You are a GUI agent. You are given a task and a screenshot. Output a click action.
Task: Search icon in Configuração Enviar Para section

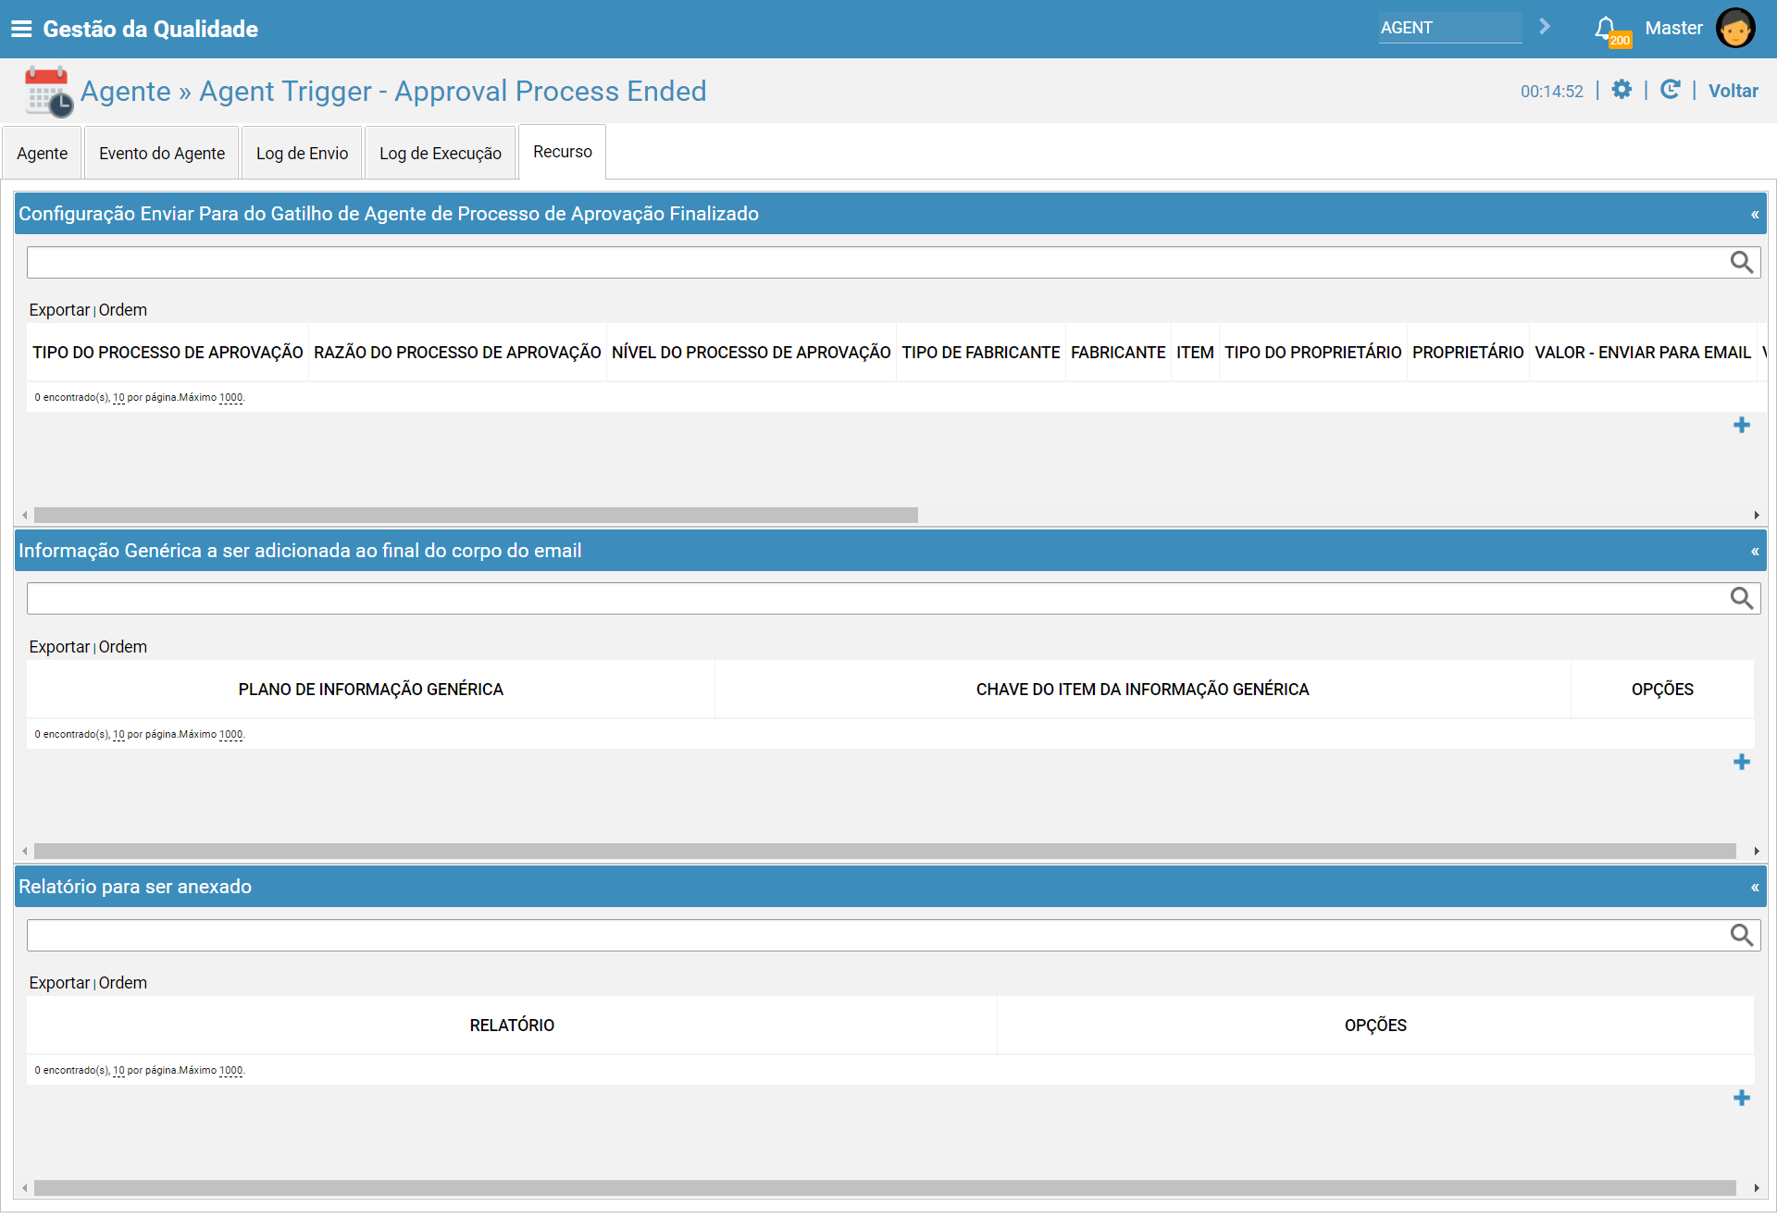[x=1742, y=263]
